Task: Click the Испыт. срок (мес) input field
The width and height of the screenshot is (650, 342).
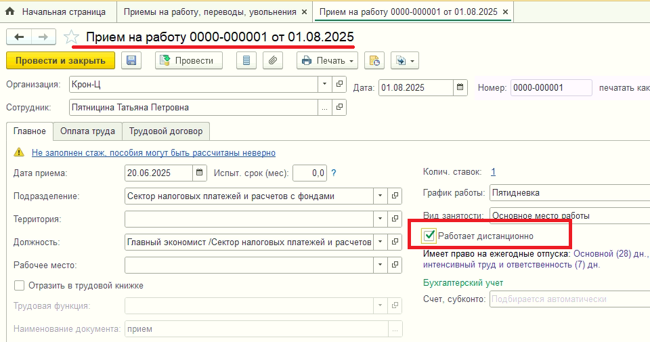Action: 309,173
